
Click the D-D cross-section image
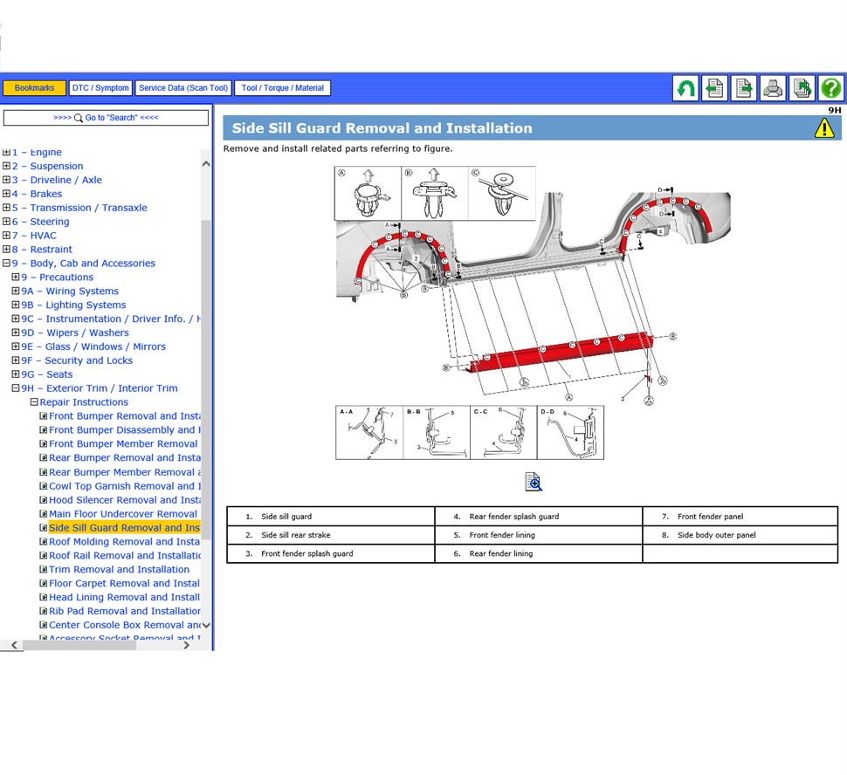tap(570, 433)
